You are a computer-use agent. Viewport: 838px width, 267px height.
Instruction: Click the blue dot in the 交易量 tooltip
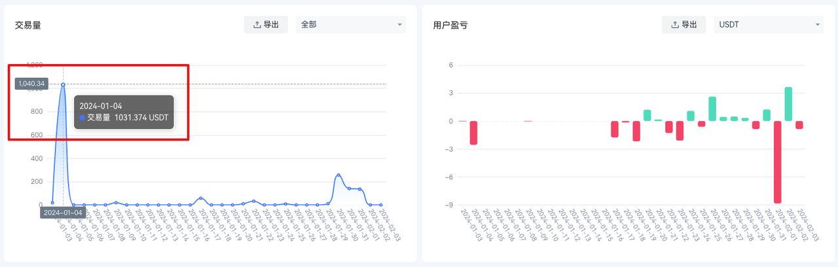pyautogui.click(x=82, y=118)
